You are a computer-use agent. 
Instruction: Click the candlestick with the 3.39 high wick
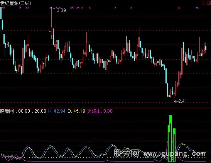[51, 23]
